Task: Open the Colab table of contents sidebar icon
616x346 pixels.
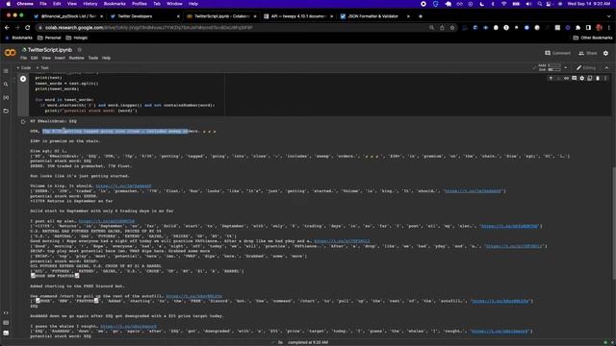Action: point(6,71)
